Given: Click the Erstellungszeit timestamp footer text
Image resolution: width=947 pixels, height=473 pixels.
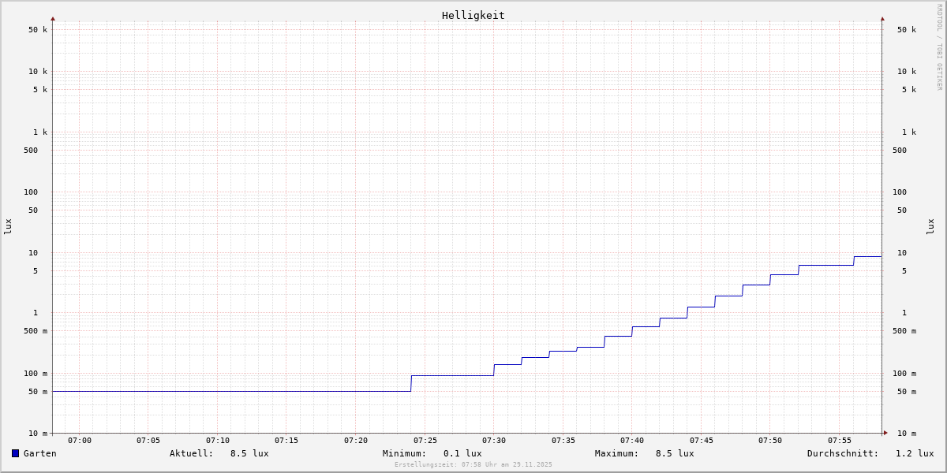Looking at the screenshot, I should (x=473, y=465).
